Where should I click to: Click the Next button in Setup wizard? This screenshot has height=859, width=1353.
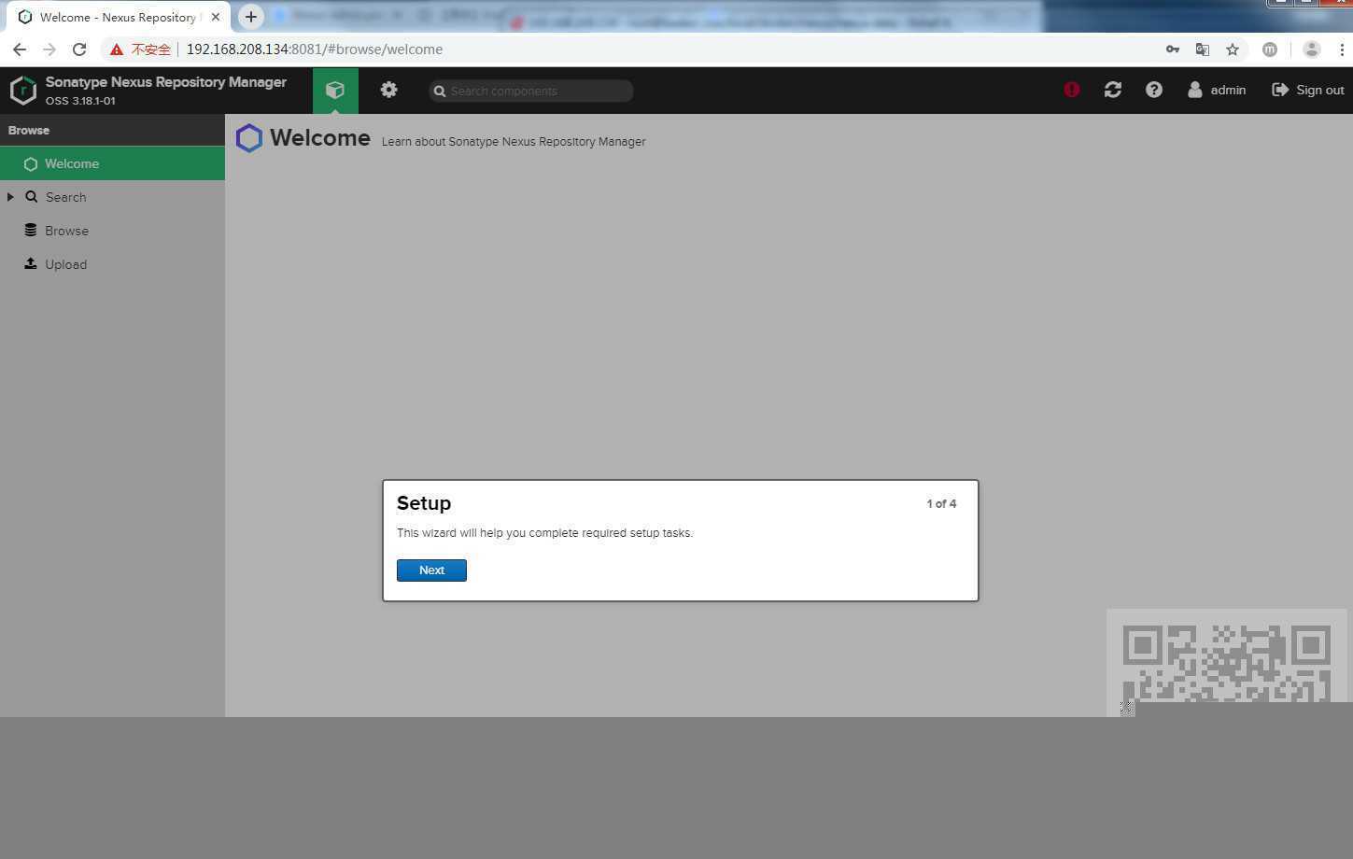[431, 570]
